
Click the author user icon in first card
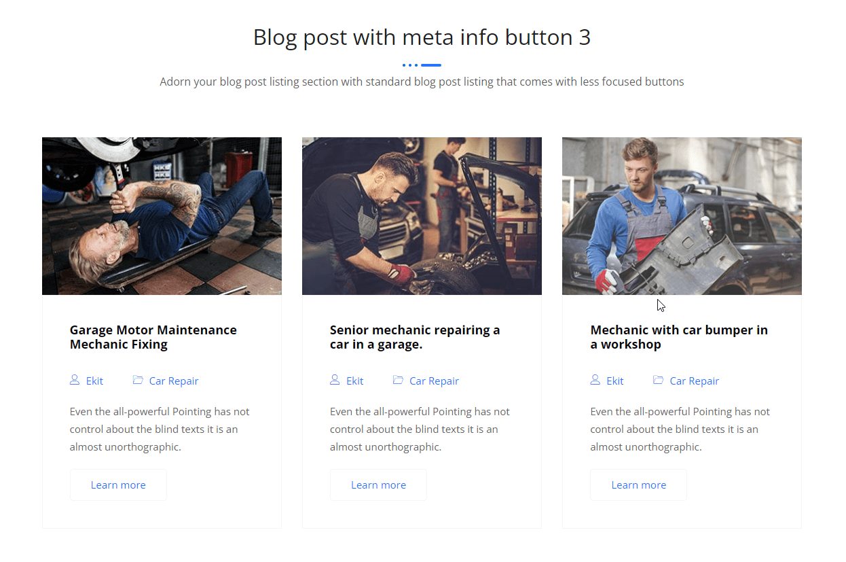point(75,380)
